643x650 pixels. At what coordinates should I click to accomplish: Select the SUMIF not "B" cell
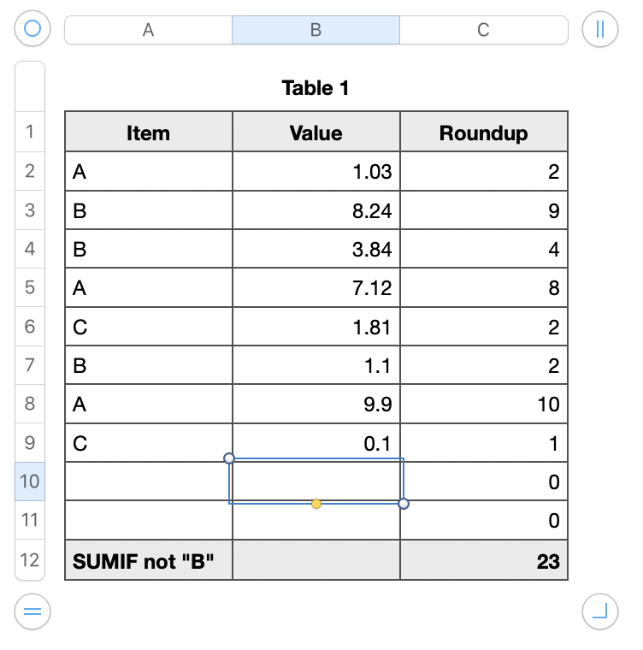(149, 560)
